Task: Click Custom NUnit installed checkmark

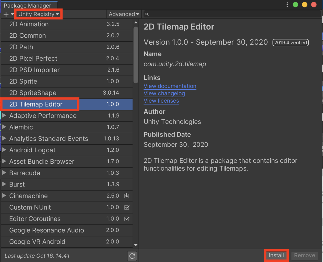Action: pyautogui.click(x=127, y=207)
